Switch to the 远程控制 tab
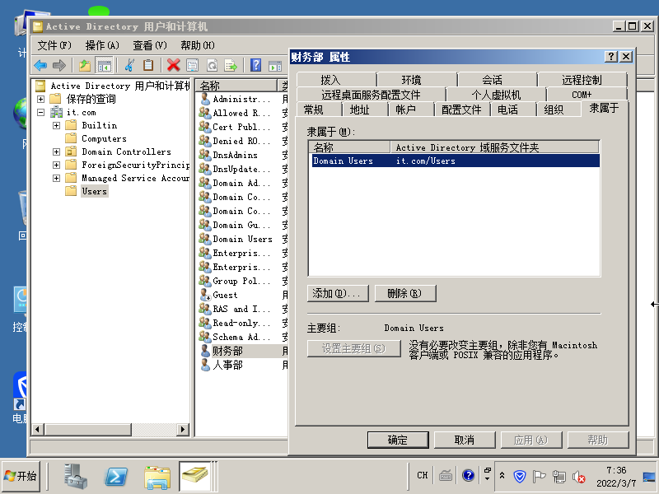The width and height of the screenshot is (659, 494). tap(582, 80)
